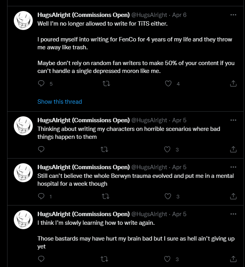
Task: Open more menu on Berwyn trauma tweet
Action: click(x=233, y=167)
